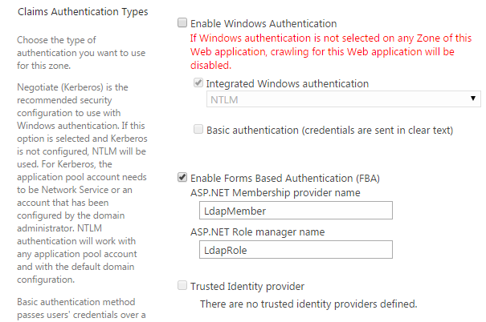Image resolution: width=486 pixels, height=322 pixels.
Task: Toggle the Integrated Windows authentication checkbox
Action: point(198,83)
